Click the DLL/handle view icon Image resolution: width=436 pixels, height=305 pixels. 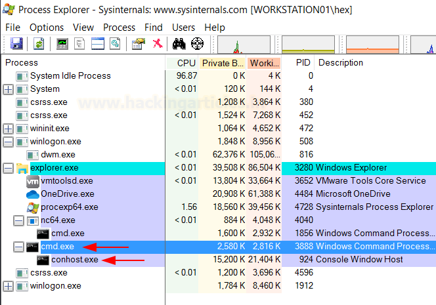(115, 43)
